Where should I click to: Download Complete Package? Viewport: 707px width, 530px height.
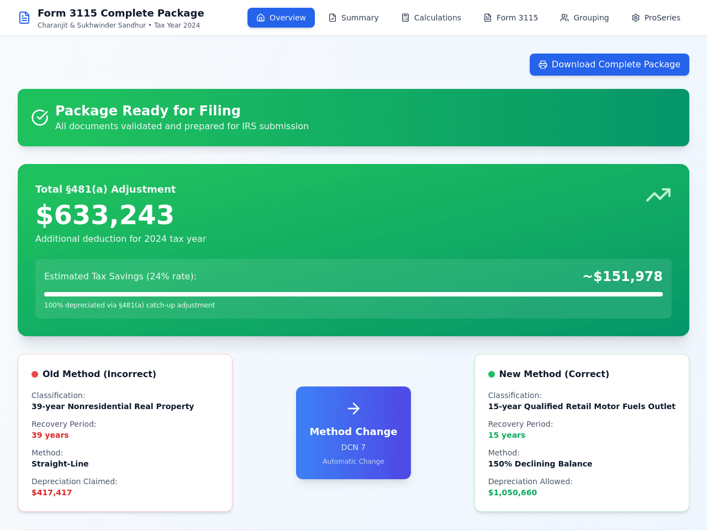pyautogui.click(x=609, y=65)
